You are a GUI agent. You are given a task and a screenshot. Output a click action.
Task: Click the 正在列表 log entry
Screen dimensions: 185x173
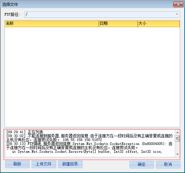pyautogui.click(x=25, y=132)
